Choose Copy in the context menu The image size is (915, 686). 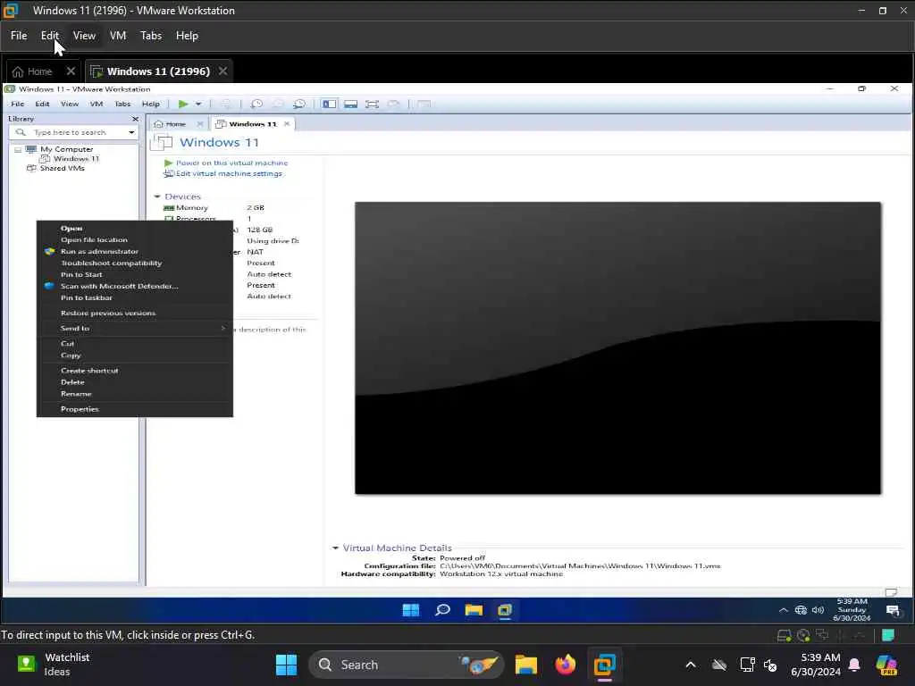(135, 356)
